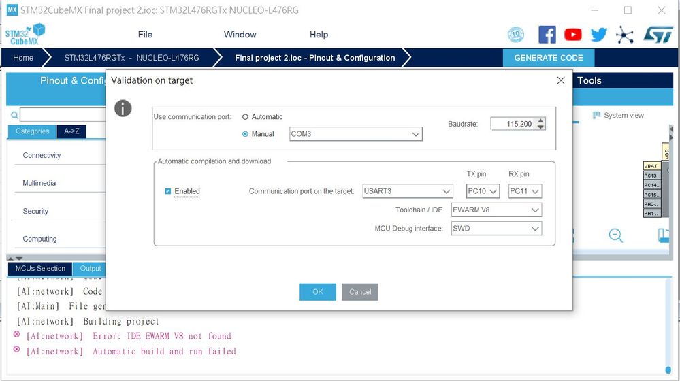Expand the Connectivity category
The image size is (680, 381).
click(42, 155)
